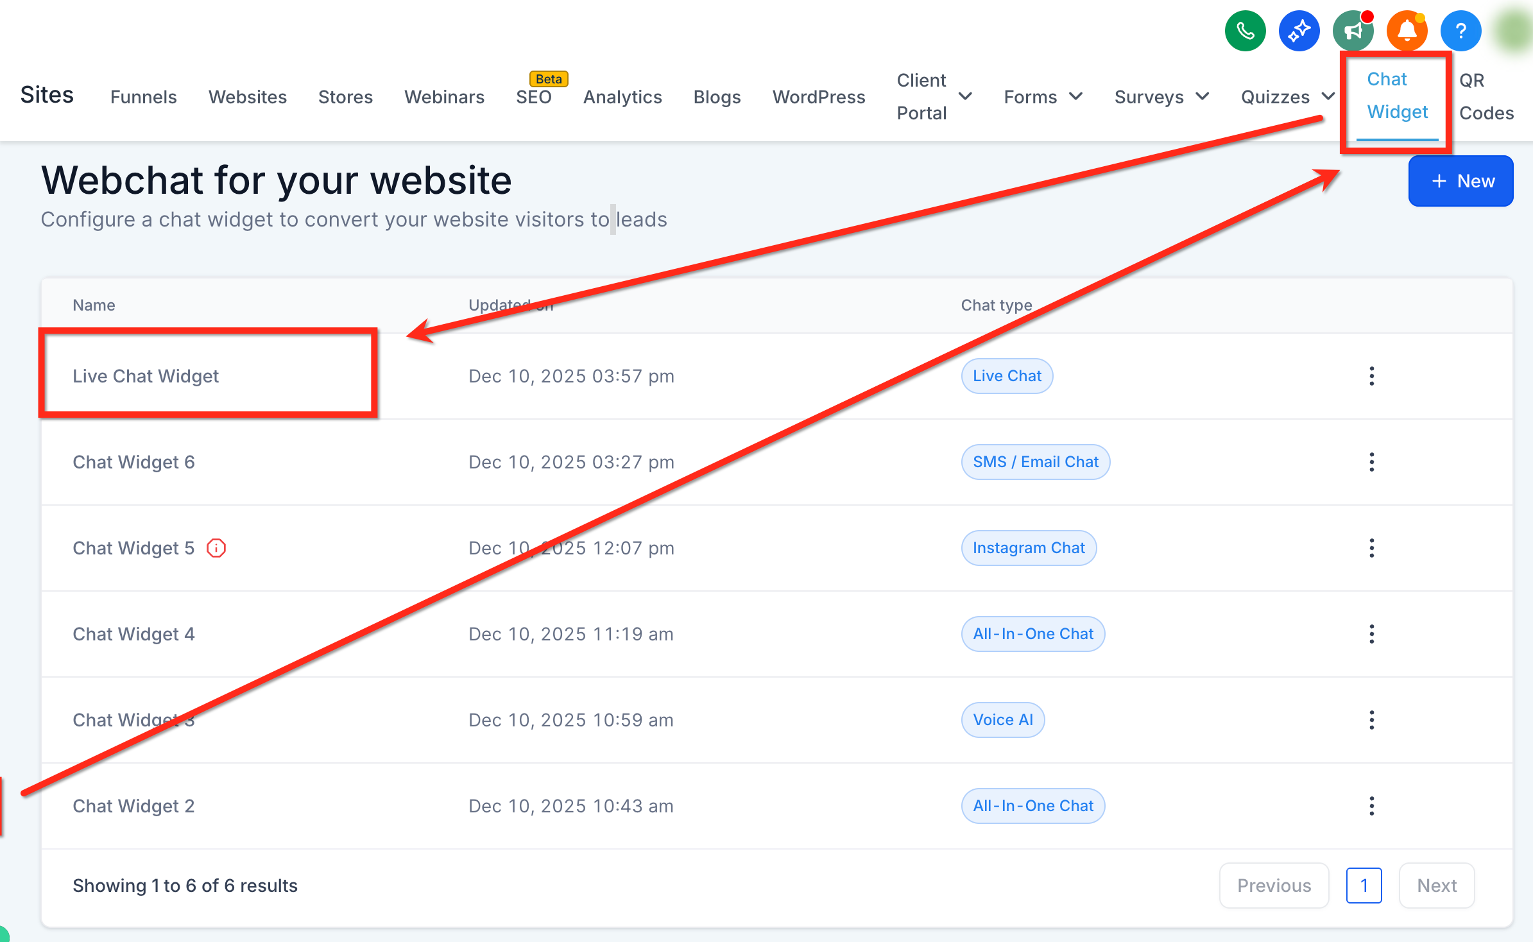The image size is (1533, 942).
Task: Open three-dot menu for Chat Widget 2
Action: click(x=1371, y=806)
